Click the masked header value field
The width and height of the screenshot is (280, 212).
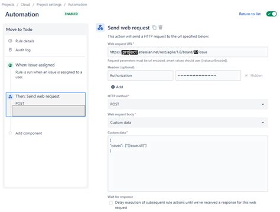tap(208, 75)
